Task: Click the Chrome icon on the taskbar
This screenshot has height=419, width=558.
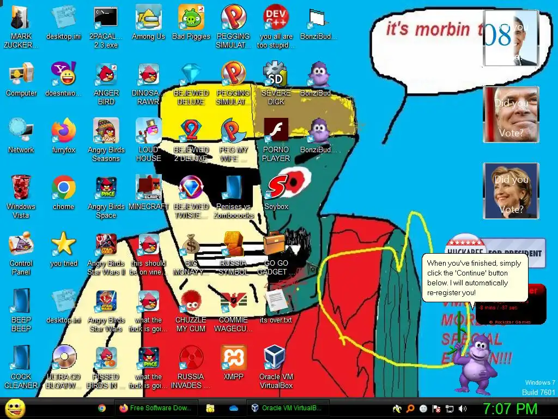Action: pos(102,408)
